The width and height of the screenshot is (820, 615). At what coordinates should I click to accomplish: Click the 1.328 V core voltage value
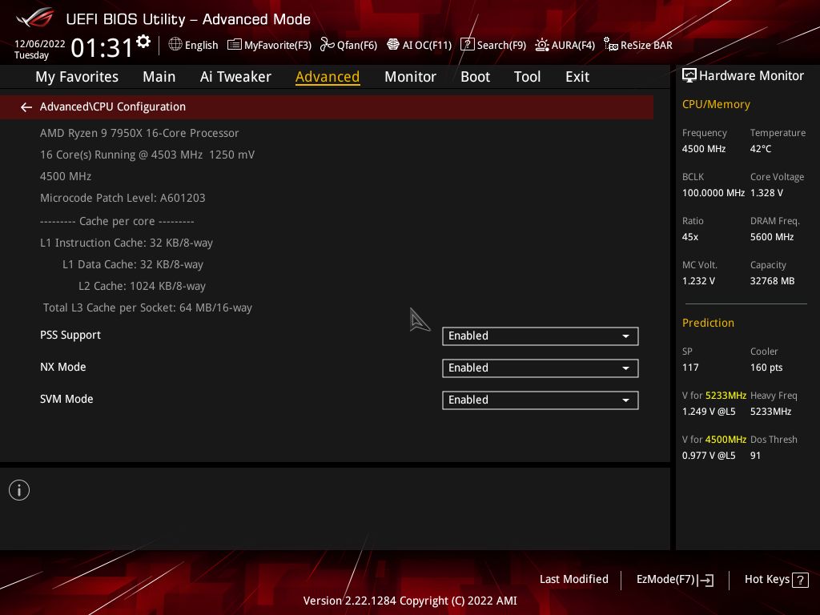coord(766,193)
